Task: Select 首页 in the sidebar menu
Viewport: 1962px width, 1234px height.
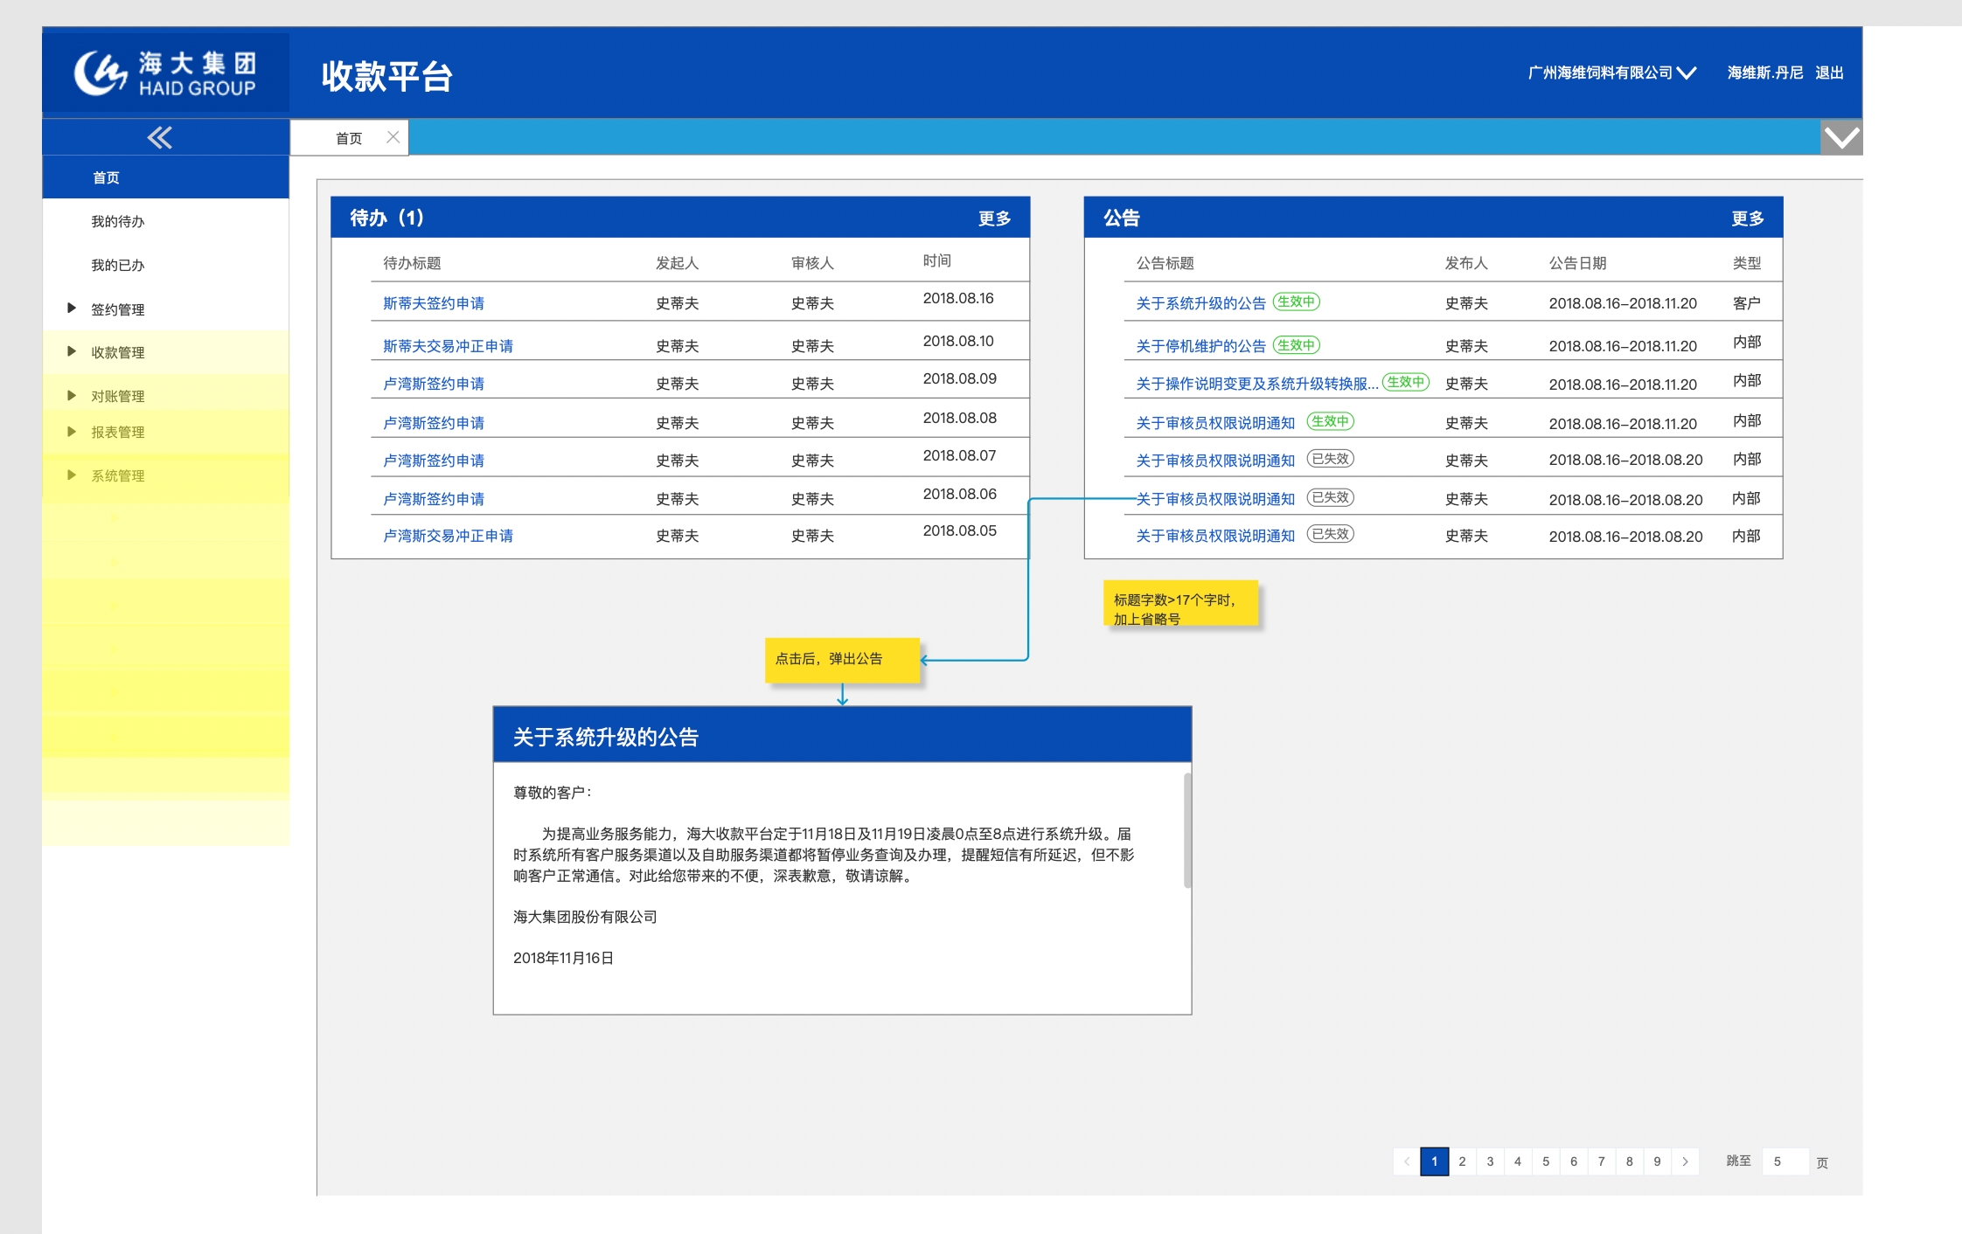Action: (x=165, y=177)
